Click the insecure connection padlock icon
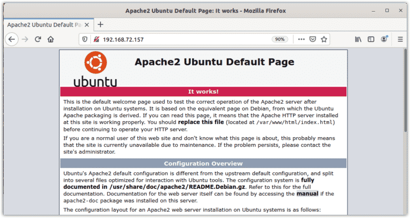Image resolution: width=410 pixels, height=218 pixels. (96, 39)
